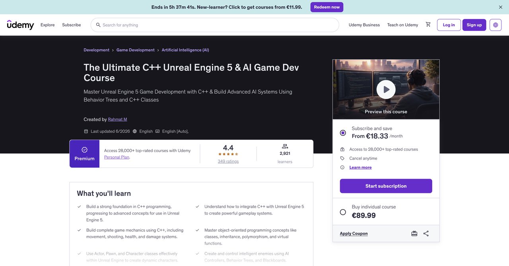Click Apply Coupon

point(354,233)
